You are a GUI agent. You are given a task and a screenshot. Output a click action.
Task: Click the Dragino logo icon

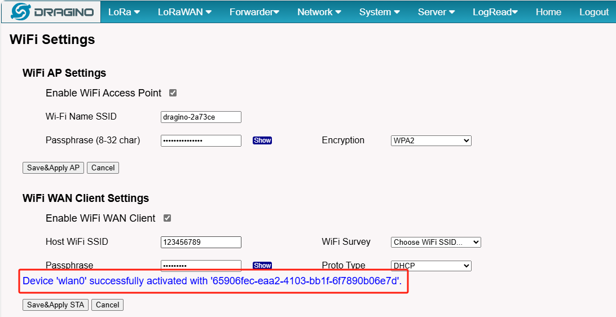pyautogui.click(x=20, y=12)
